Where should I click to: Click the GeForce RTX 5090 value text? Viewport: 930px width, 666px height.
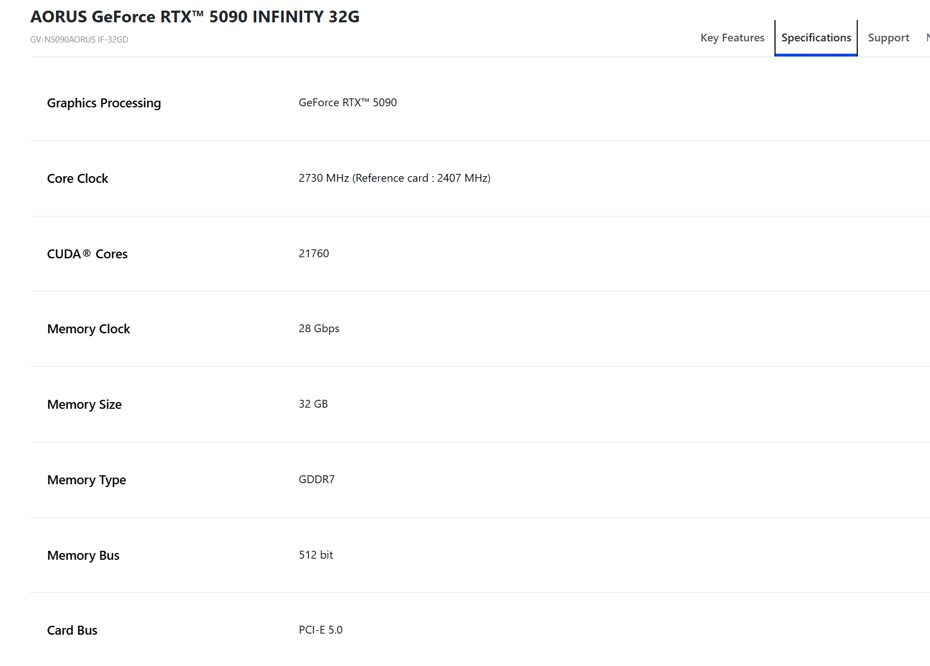[x=347, y=102]
